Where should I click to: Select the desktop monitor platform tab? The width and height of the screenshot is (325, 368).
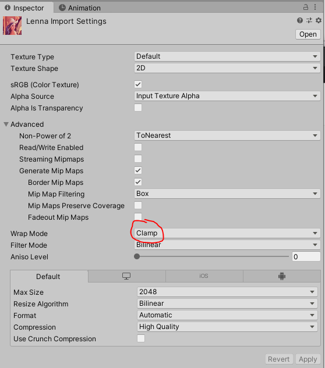[x=126, y=276]
